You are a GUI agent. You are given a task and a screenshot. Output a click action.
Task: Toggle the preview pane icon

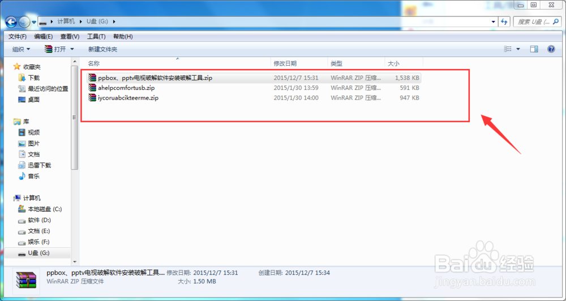coord(534,49)
